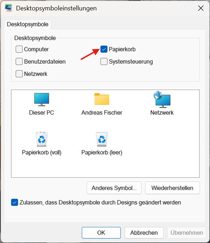This screenshot has width=210, height=243.
Task: Open the Desktopsymbole tab
Action: pyautogui.click(x=28, y=24)
